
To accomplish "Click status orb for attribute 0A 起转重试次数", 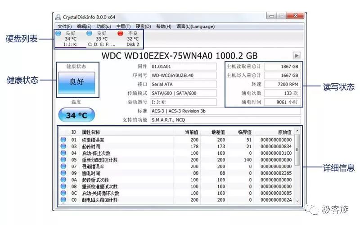I will point(63,180).
